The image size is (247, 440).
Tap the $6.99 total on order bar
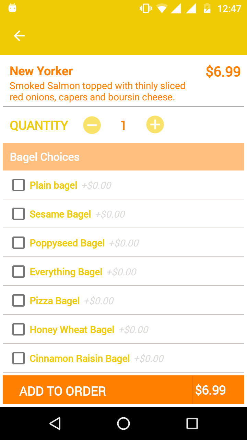pos(211,390)
